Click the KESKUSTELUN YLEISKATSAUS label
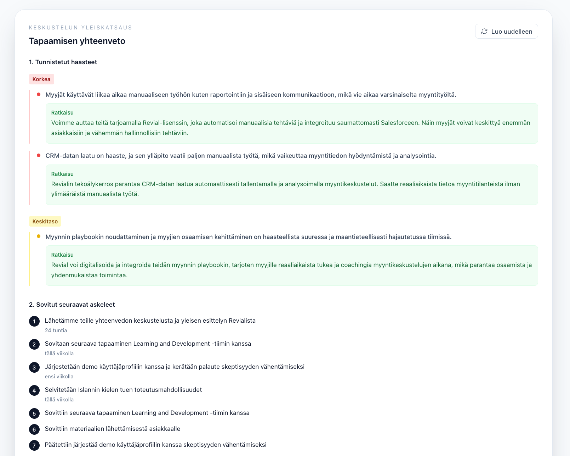Viewport: 570px width, 456px height. (x=81, y=28)
